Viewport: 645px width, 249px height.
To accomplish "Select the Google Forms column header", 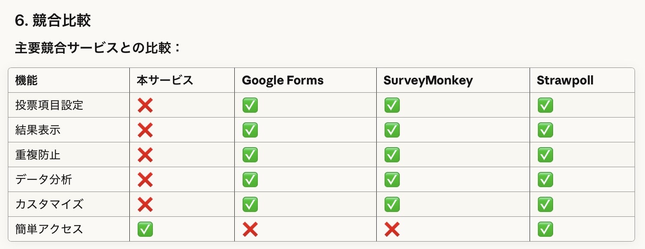I will pyautogui.click(x=283, y=81).
